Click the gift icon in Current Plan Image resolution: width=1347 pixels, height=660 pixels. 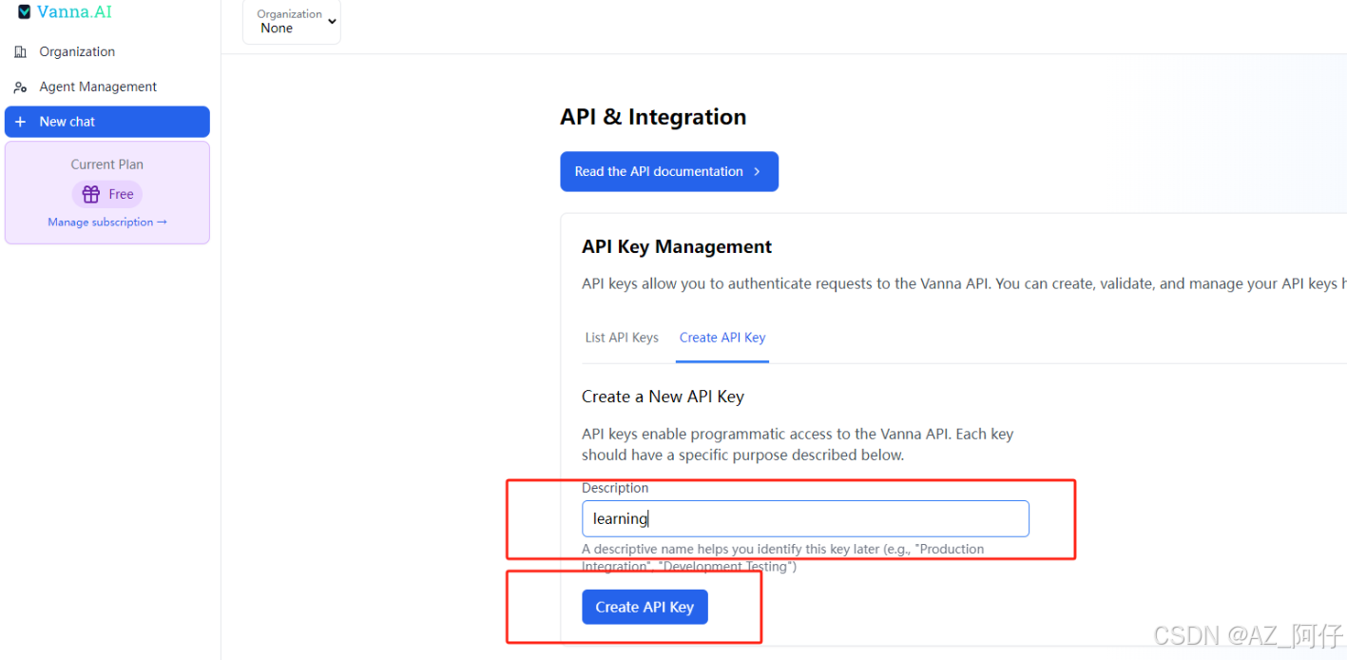[x=91, y=194]
